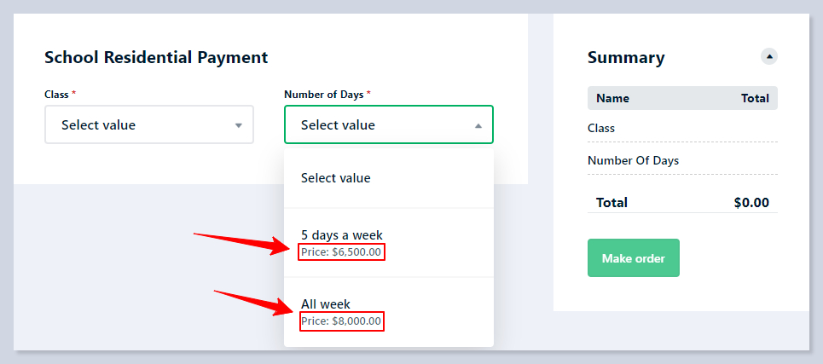Click the Number of Days caret arrow
Viewport: 823px width, 364px height.
point(478,125)
